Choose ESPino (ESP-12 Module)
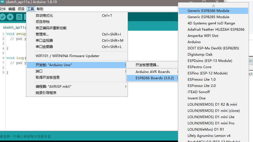This screenshot has width=253, height=142. coord(213,73)
